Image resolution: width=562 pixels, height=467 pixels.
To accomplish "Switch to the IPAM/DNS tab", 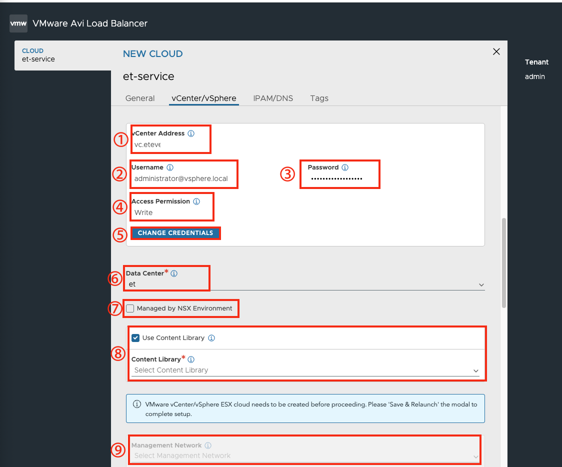I will pyautogui.click(x=273, y=98).
